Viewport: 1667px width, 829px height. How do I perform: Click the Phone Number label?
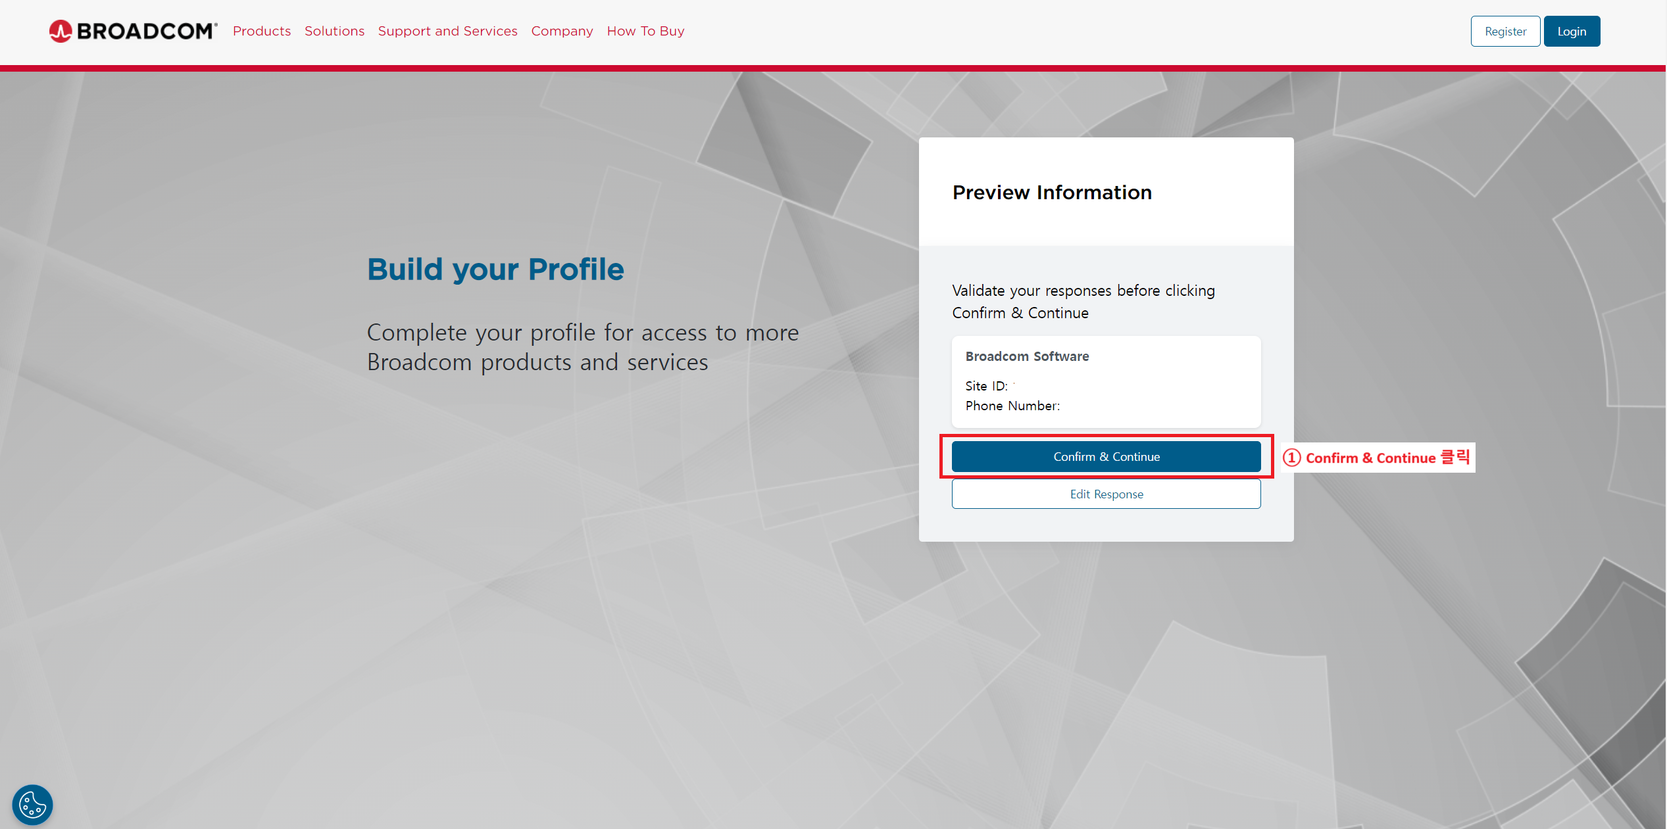[1012, 406]
